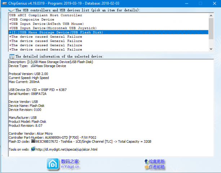221x173 pixels.
Task: Click the Product Model: Flash Disk line
Action: [x=27, y=121]
